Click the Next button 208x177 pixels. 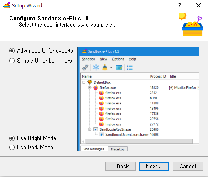click(x=154, y=166)
